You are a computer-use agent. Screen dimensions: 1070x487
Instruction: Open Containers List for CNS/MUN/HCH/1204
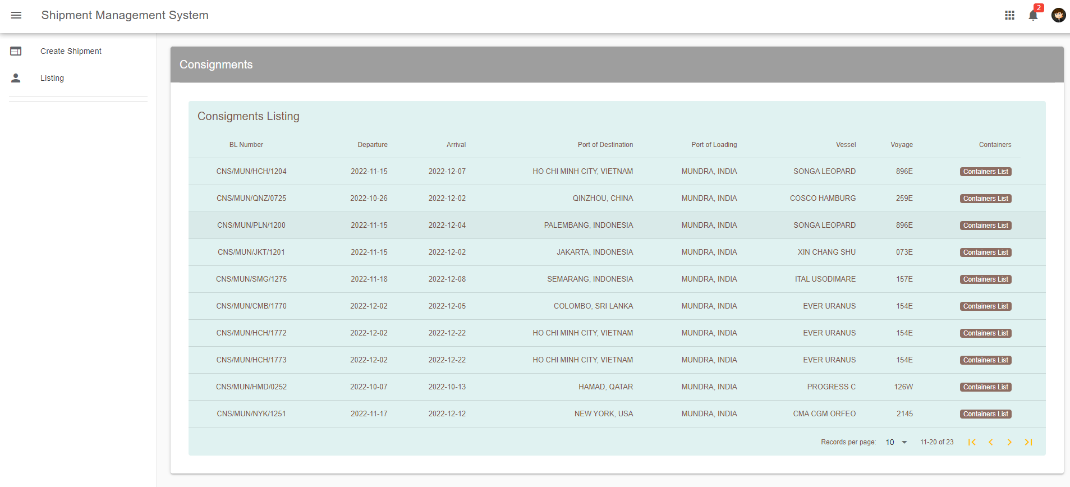click(x=985, y=172)
